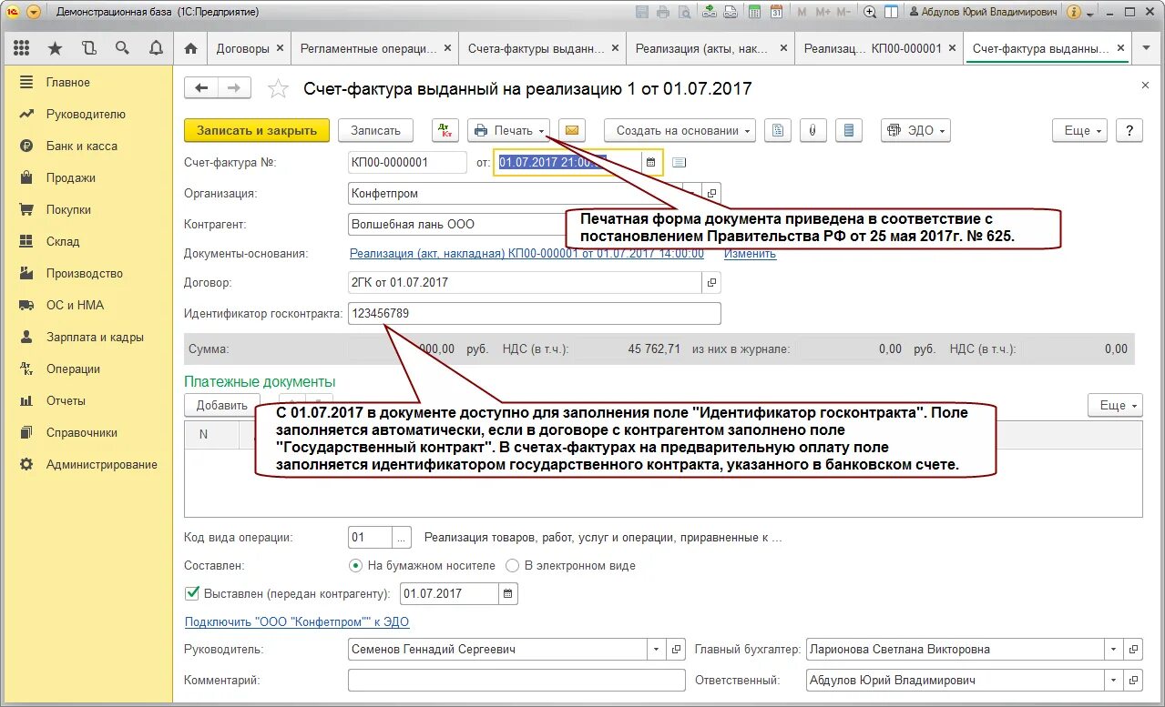1165x707 pixels.
Task: Open attached files paperclip icon
Action: (x=812, y=130)
